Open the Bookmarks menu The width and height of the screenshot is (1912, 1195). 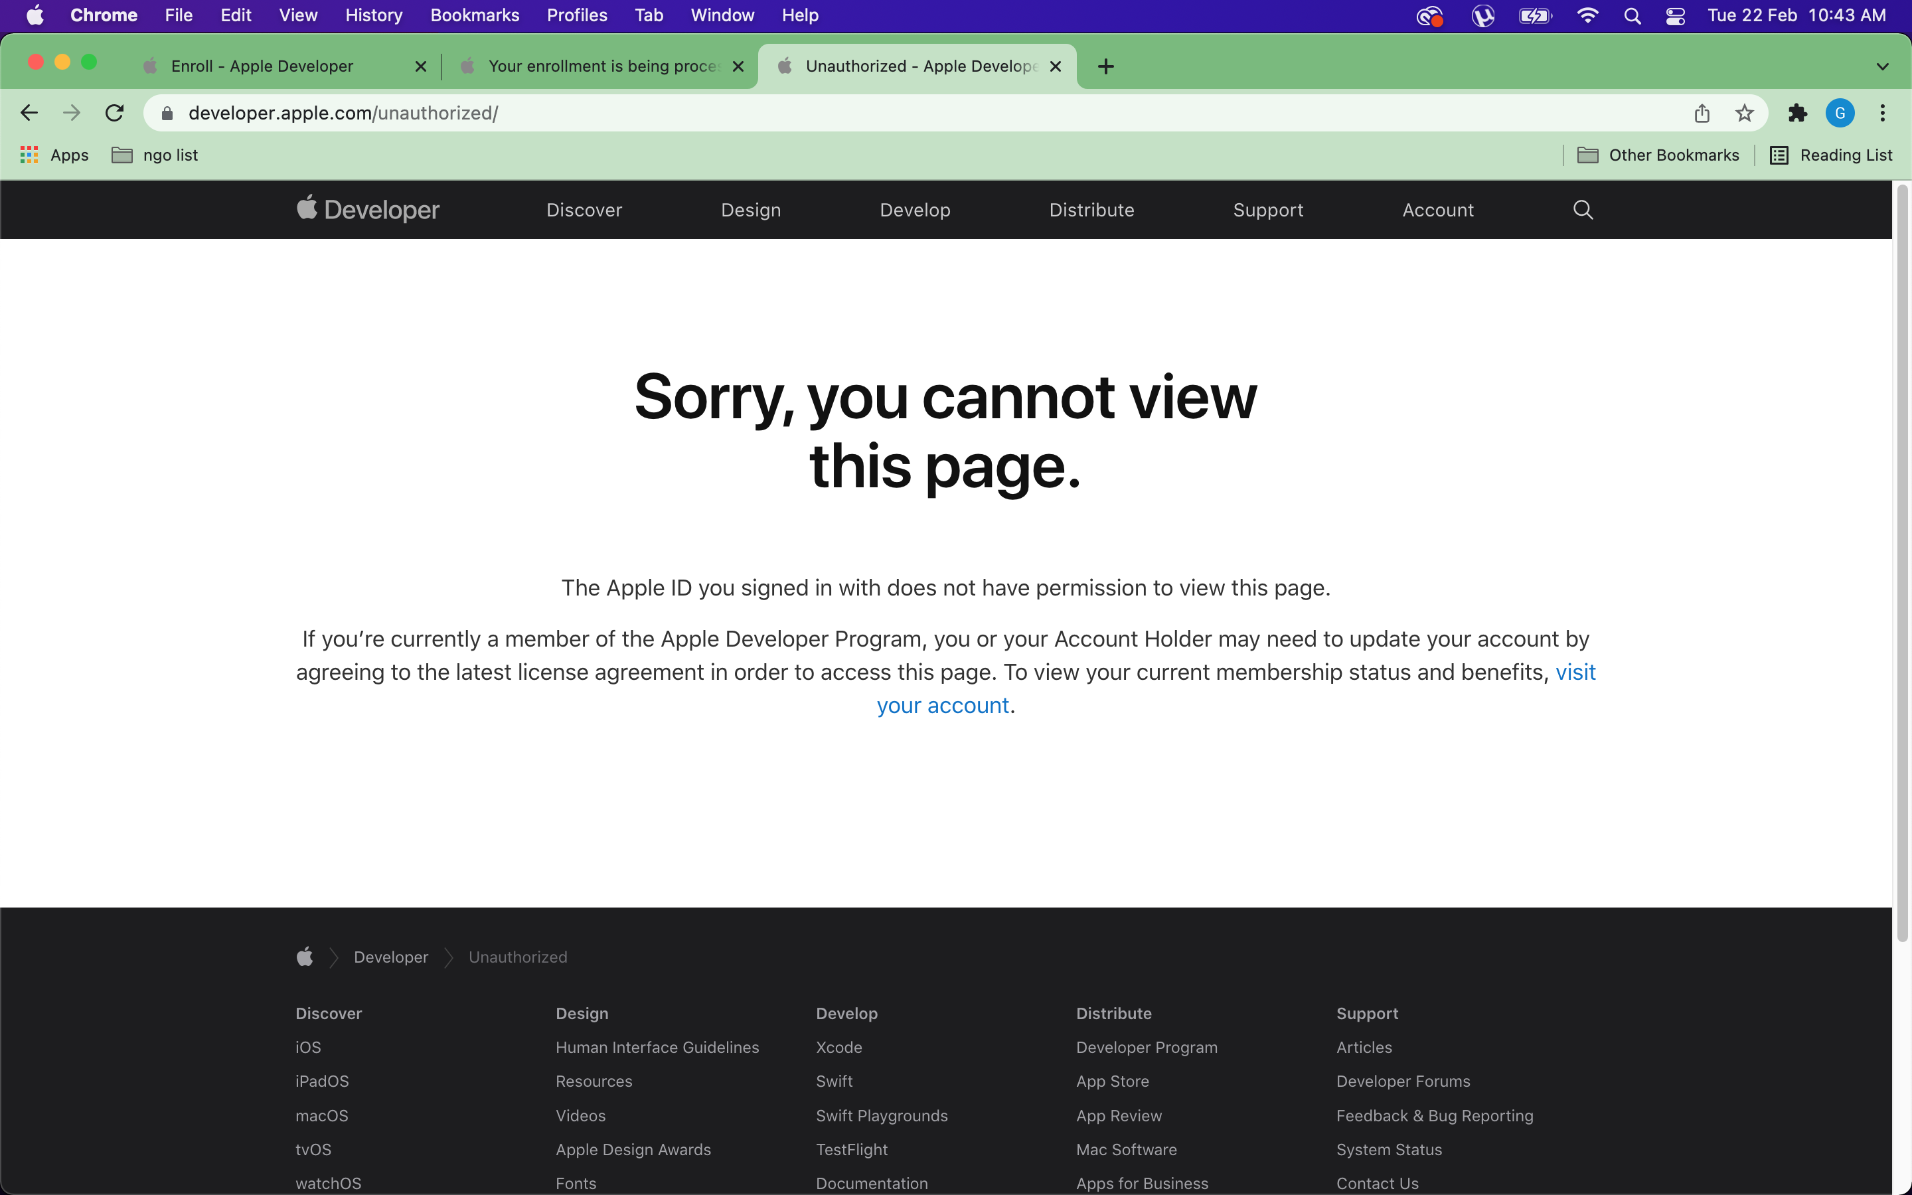tap(475, 15)
